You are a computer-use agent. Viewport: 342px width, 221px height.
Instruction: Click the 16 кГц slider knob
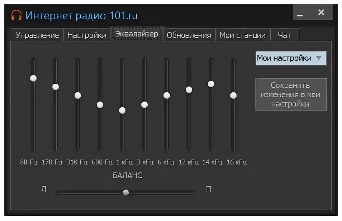click(x=233, y=95)
